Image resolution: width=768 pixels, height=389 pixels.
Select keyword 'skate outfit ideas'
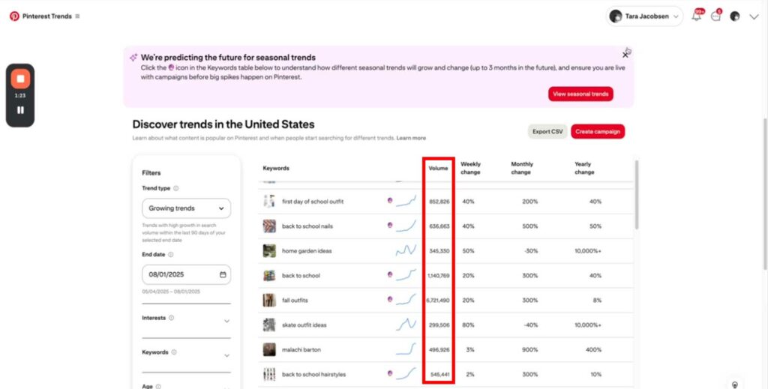pyautogui.click(x=304, y=325)
